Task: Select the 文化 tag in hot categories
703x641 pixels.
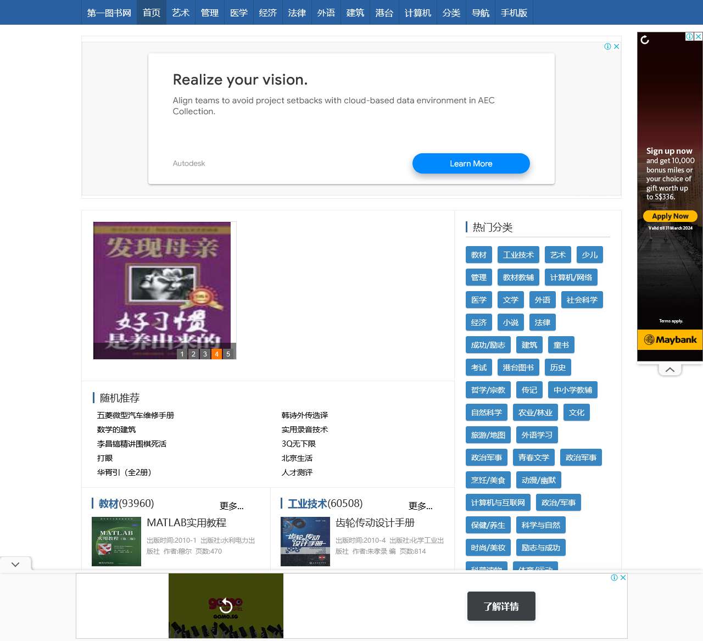Action: (576, 412)
